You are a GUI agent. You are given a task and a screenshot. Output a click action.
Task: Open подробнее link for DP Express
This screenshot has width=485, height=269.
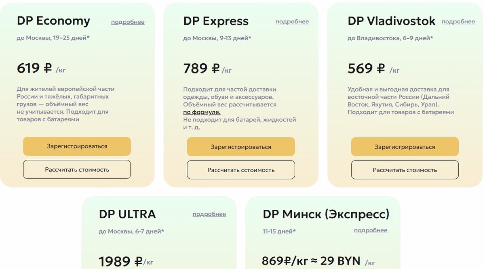coord(292,22)
